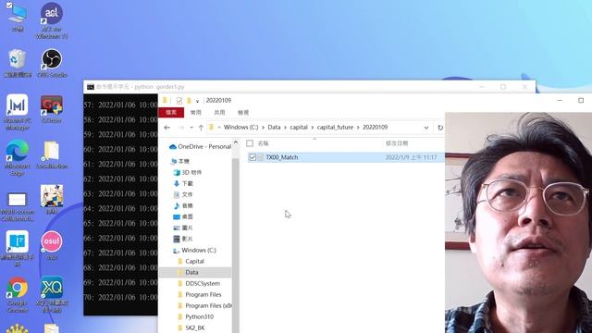Open the red GO desktop shortcut
Screen dimensions: 592x333
(x=52, y=108)
